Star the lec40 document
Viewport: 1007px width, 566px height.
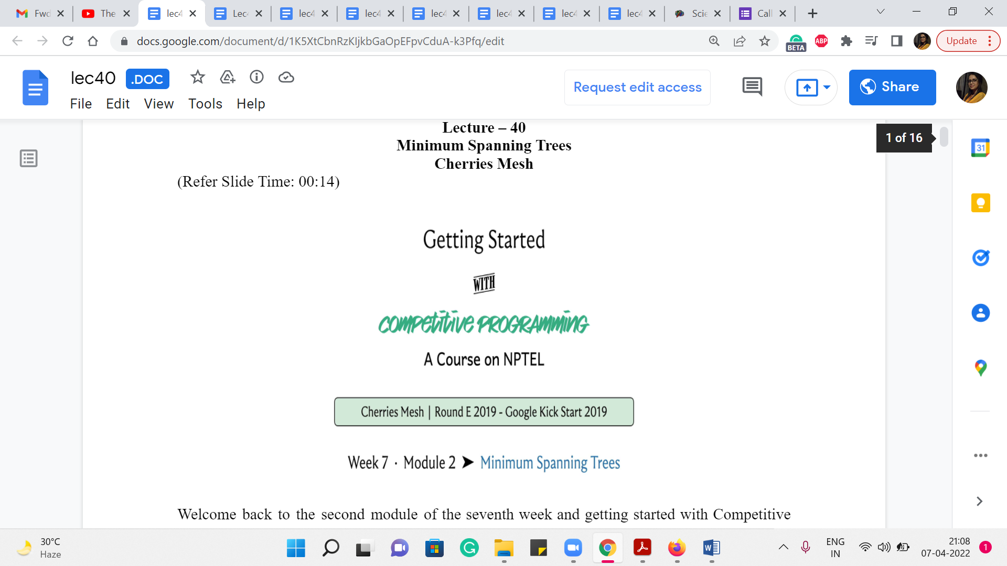(x=197, y=78)
